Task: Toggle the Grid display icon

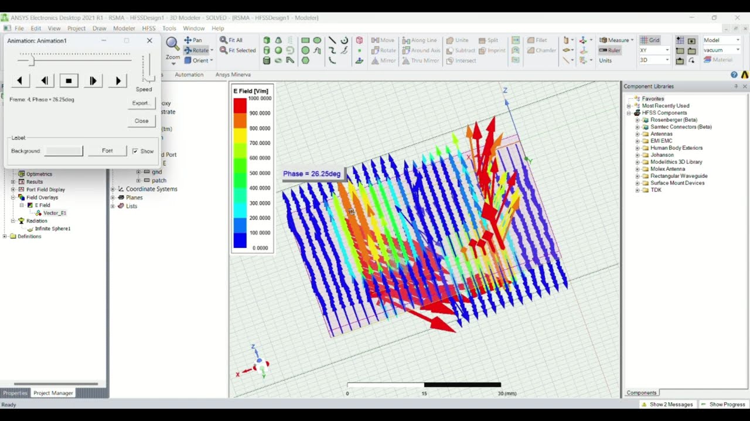Action: tap(650, 40)
